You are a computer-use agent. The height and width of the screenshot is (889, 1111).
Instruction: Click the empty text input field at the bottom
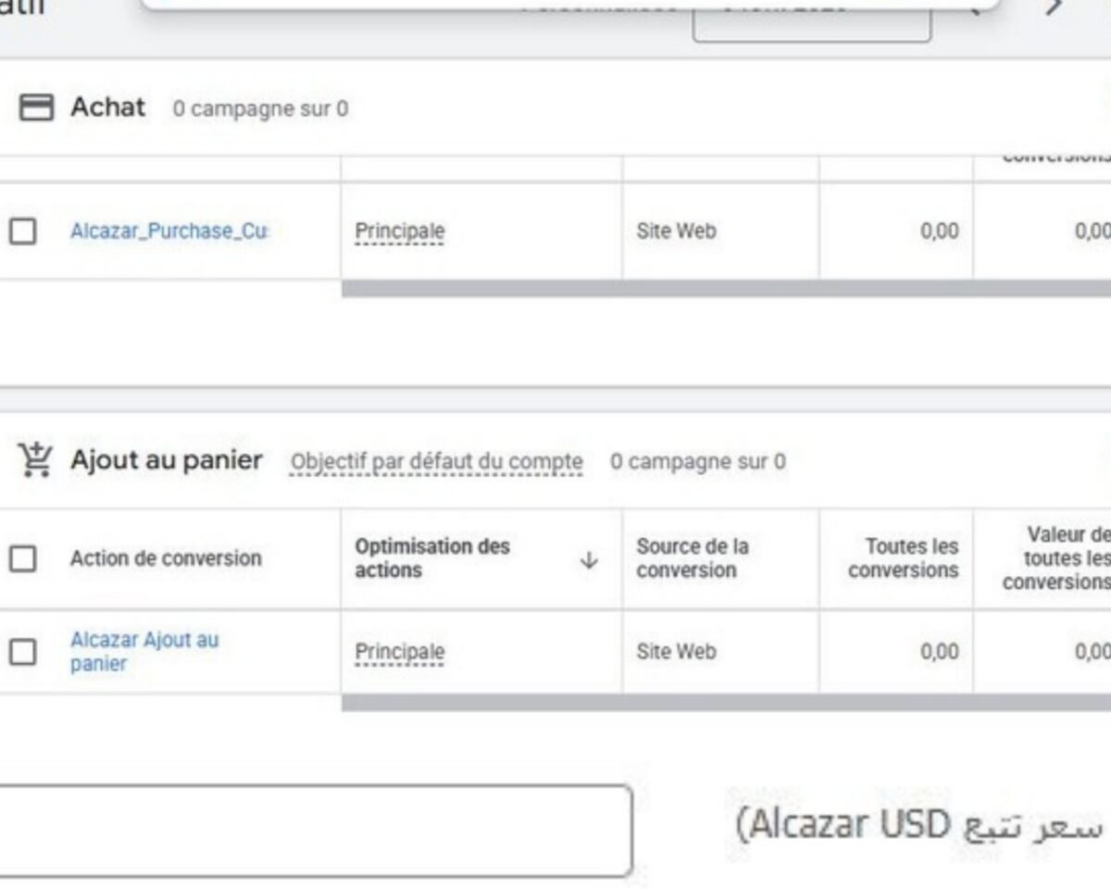click(315, 831)
